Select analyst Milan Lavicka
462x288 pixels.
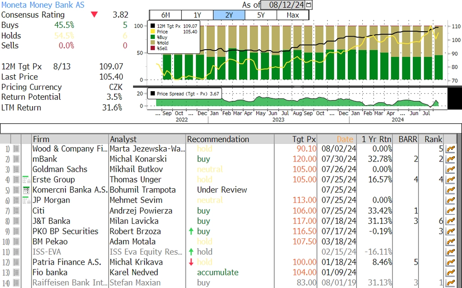134,221
